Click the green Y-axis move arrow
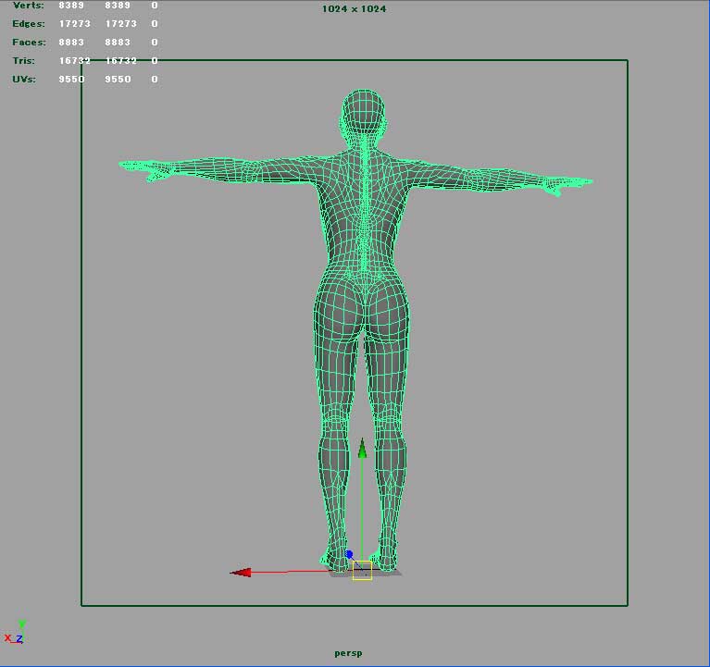 point(362,449)
